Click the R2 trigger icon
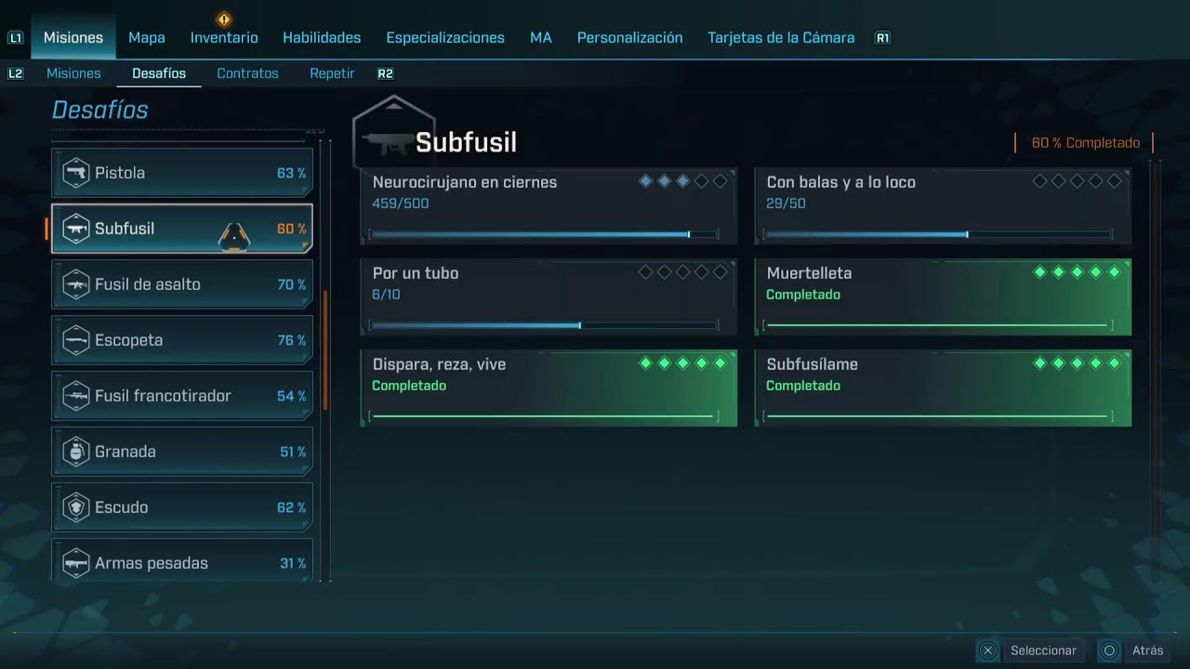This screenshot has height=669, width=1190. tap(385, 73)
